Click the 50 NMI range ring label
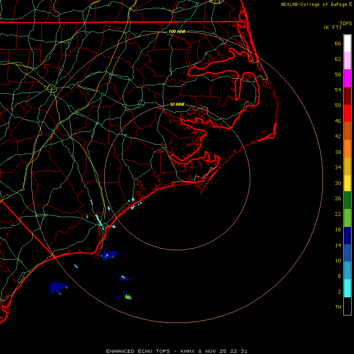The width and height of the screenshot is (354, 354). click(177, 104)
